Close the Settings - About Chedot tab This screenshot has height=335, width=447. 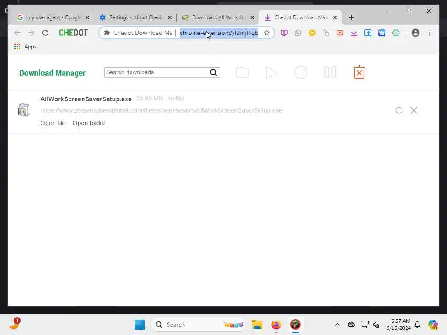[x=170, y=17]
